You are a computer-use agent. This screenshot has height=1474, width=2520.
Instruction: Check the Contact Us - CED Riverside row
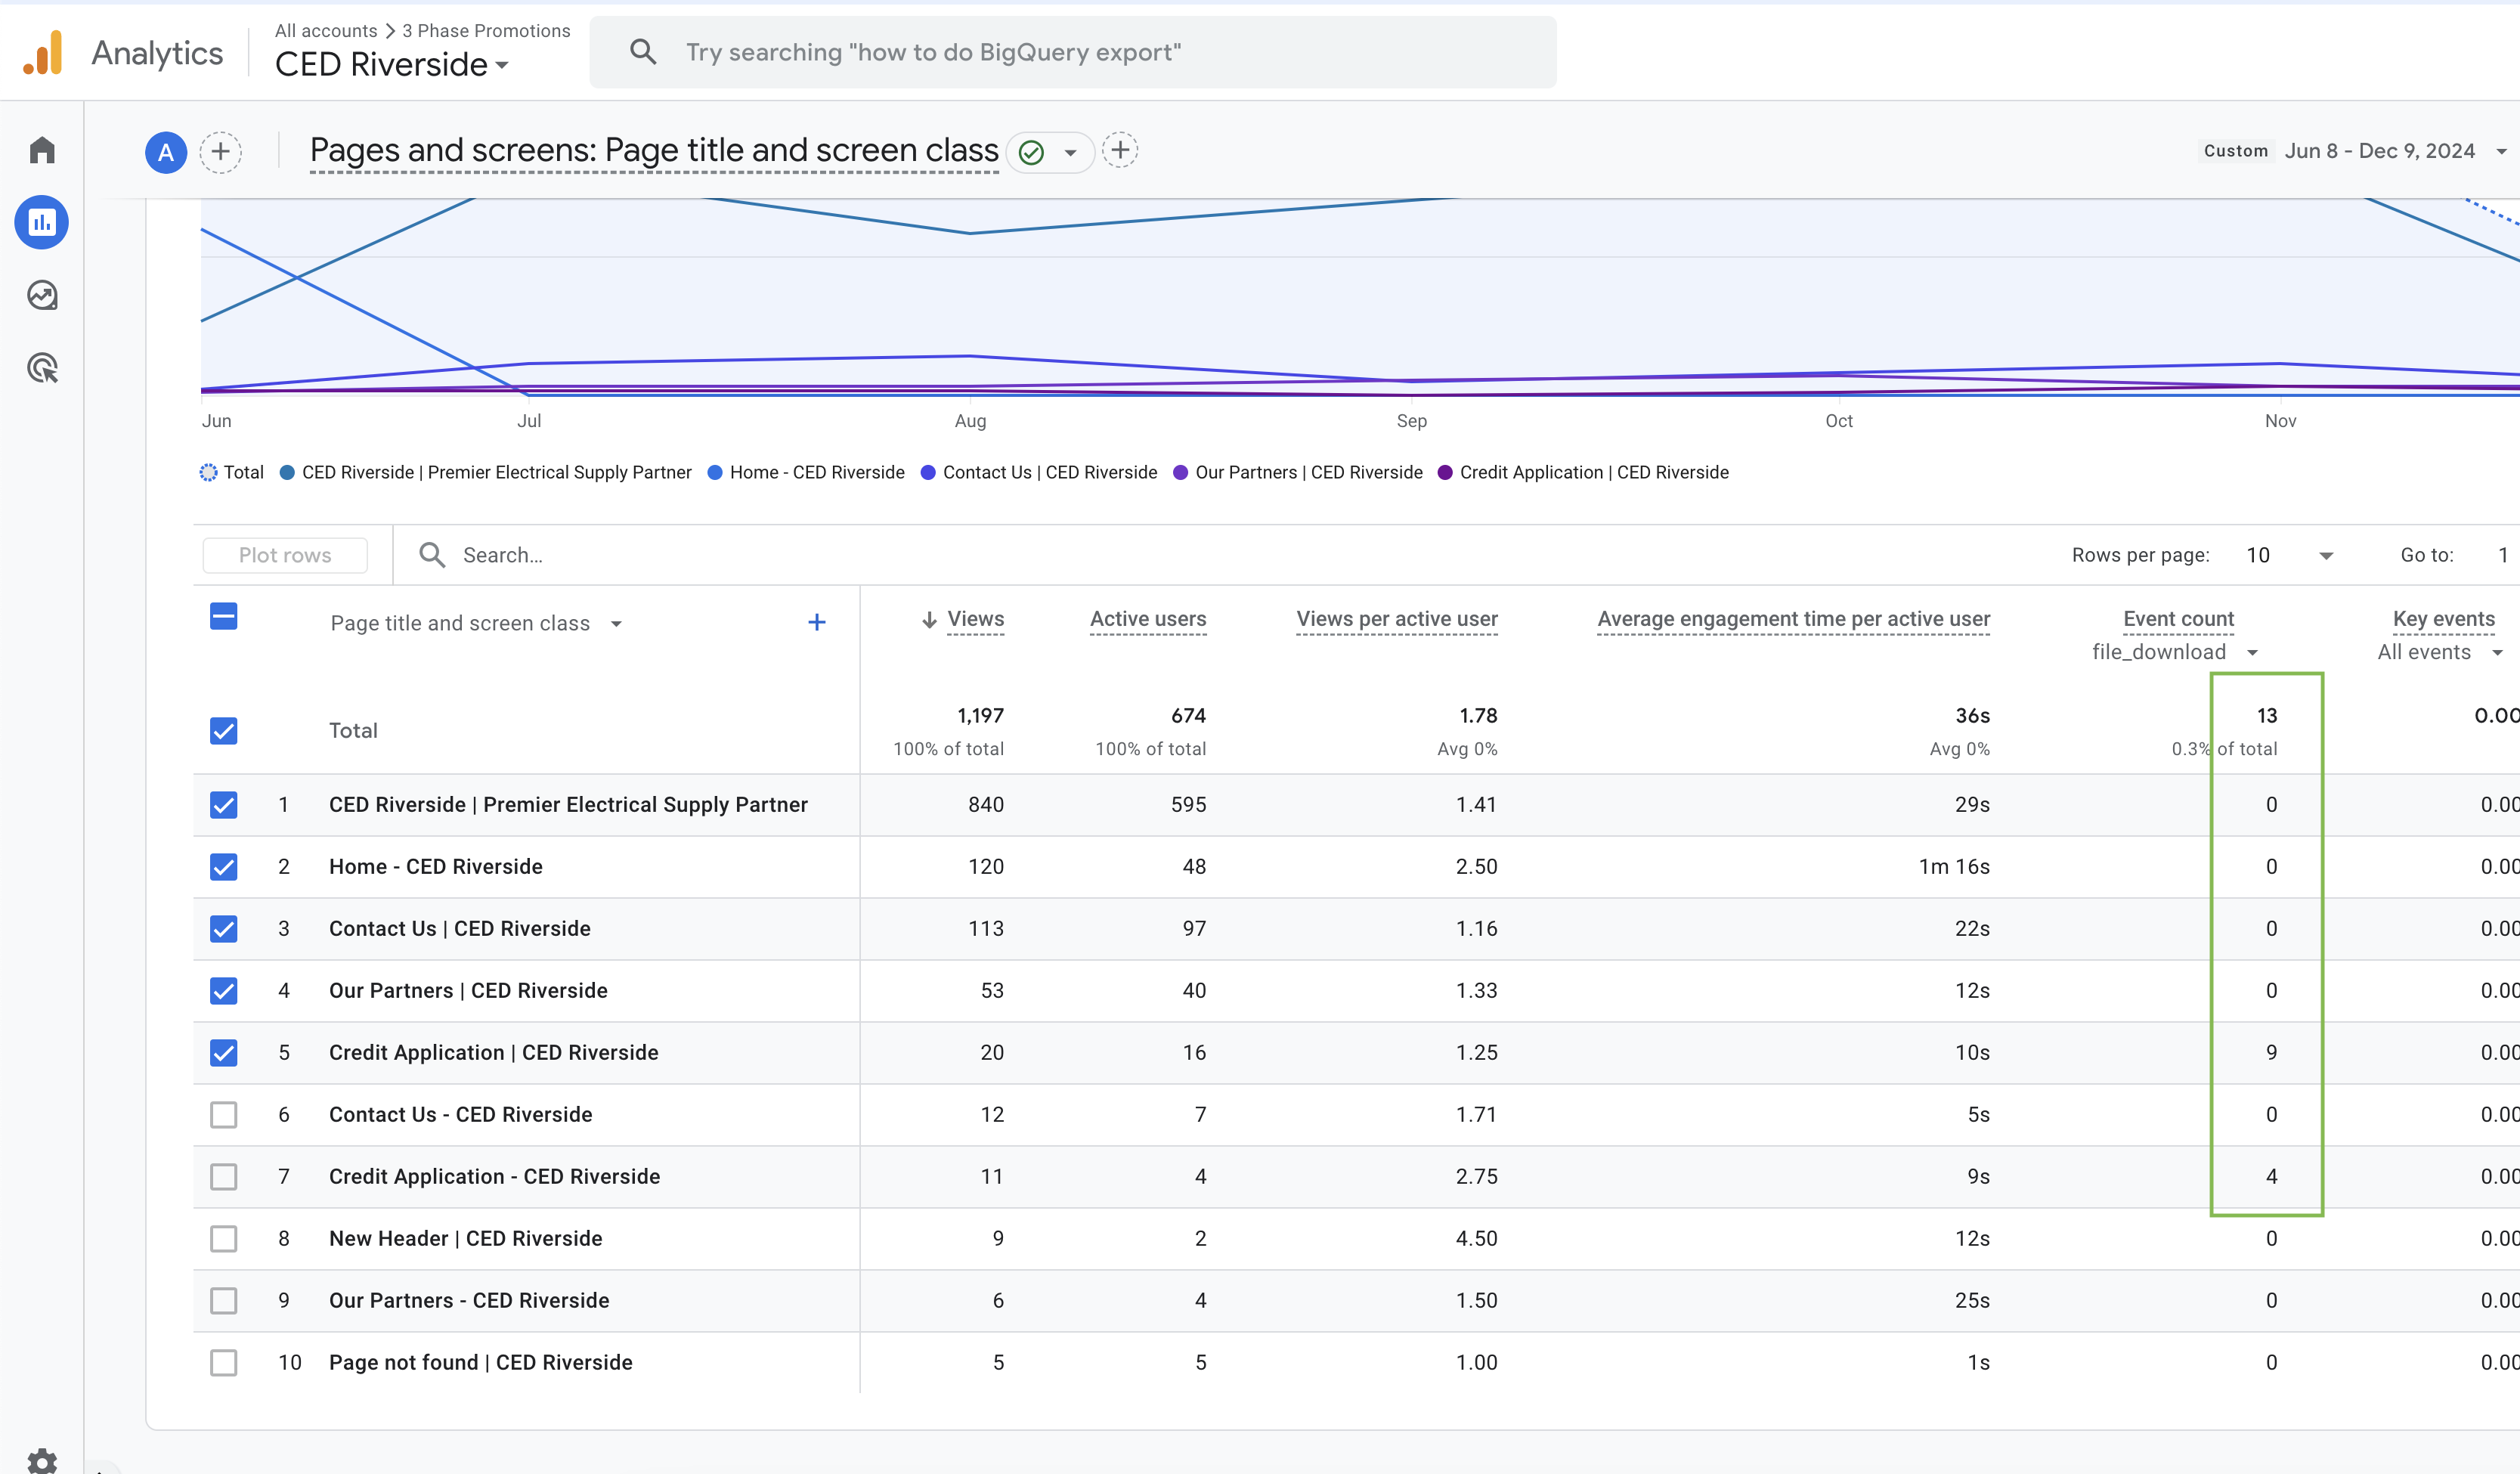coord(224,1115)
